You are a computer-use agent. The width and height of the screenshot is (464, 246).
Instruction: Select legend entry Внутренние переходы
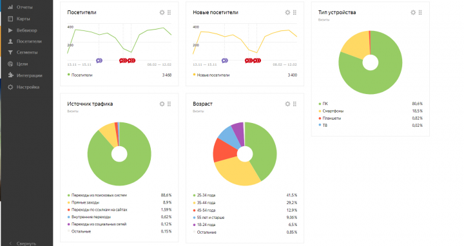91,217
